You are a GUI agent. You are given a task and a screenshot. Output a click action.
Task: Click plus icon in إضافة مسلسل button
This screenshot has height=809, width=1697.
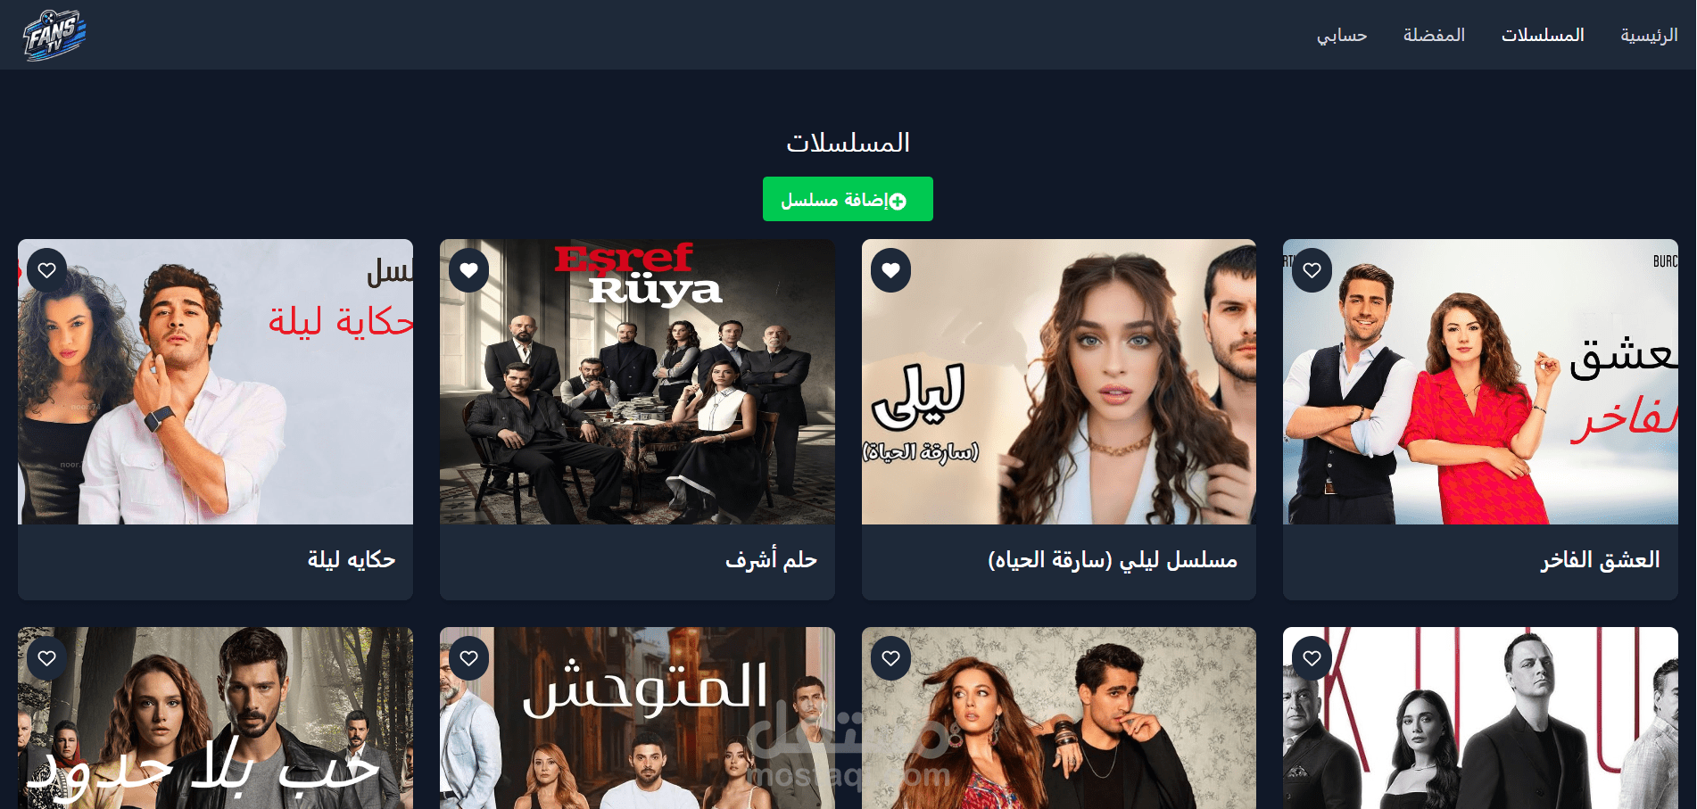[x=898, y=202]
